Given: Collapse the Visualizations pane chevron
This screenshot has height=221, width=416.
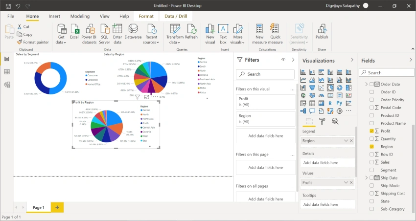Looking at the screenshot, I should (352, 60).
